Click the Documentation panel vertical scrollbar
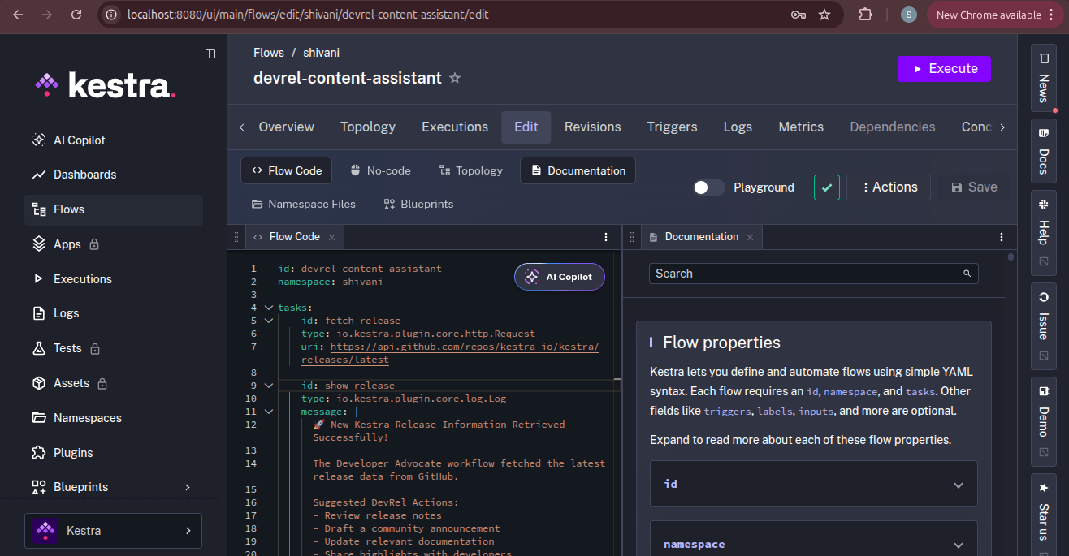The height and width of the screenshot is (556, 1069). point(1011,257)
